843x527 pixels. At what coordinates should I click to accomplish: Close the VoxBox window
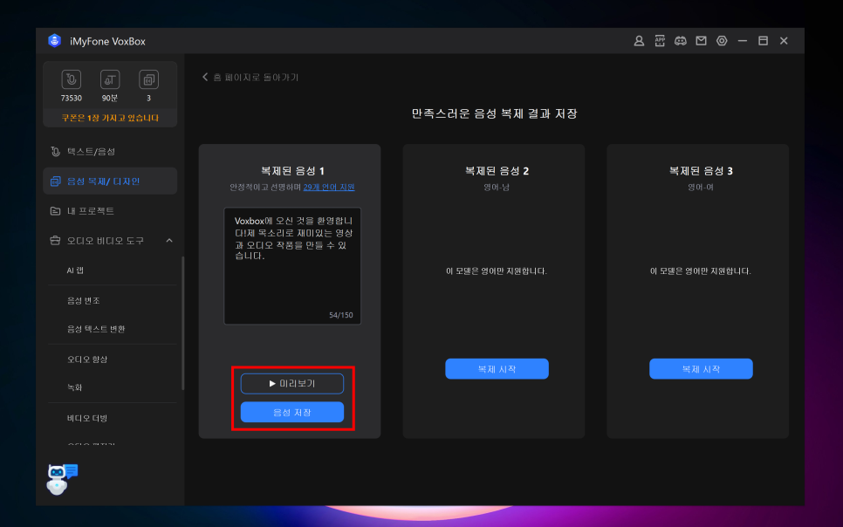(x=784, y=41)
